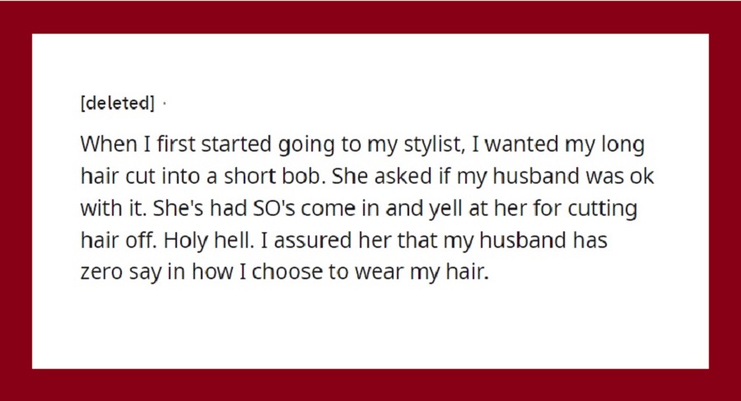Click the text "Holy hell."
This screenshot has width=741, height=401.
(x=209, y=240)
